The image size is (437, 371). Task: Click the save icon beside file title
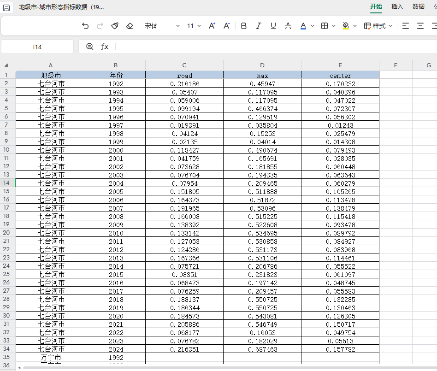[7, 7]
